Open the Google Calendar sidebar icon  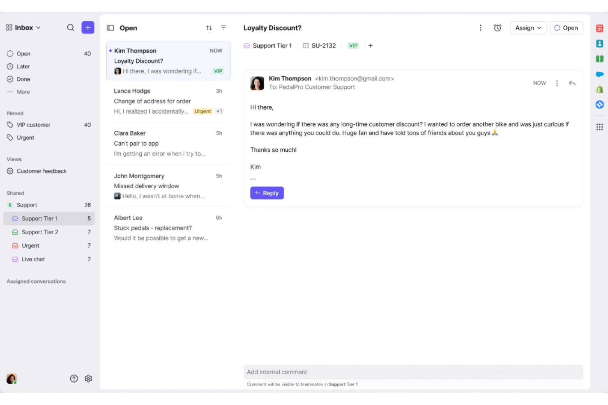click(600, 29)
